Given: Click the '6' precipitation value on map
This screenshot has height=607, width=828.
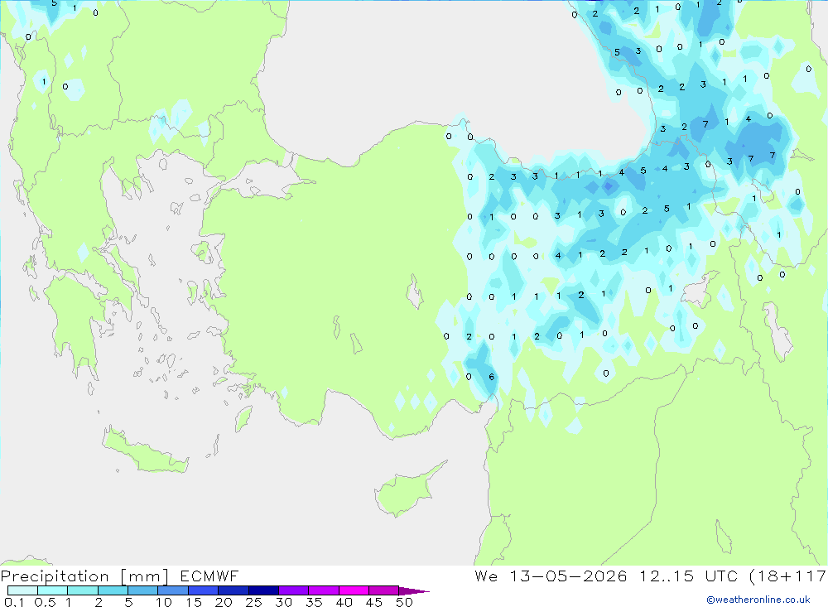Looking at the screenshot, I should [x=492, y=377].
